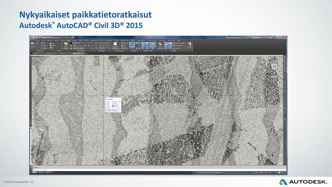Open the 2D Wireframe visual style dropdown
Screen dimensions: 332x187
pos(81,43)
